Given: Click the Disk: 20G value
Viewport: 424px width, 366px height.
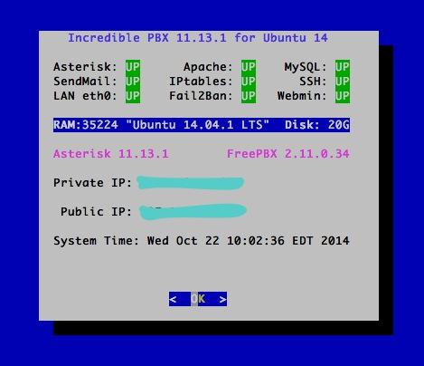Looking at the screenshot, I should coord(317,125).
